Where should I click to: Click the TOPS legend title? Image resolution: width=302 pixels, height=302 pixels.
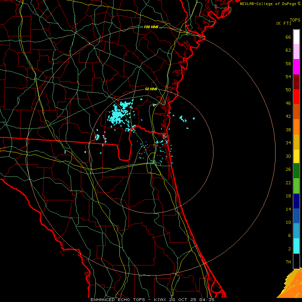[295, 20]
